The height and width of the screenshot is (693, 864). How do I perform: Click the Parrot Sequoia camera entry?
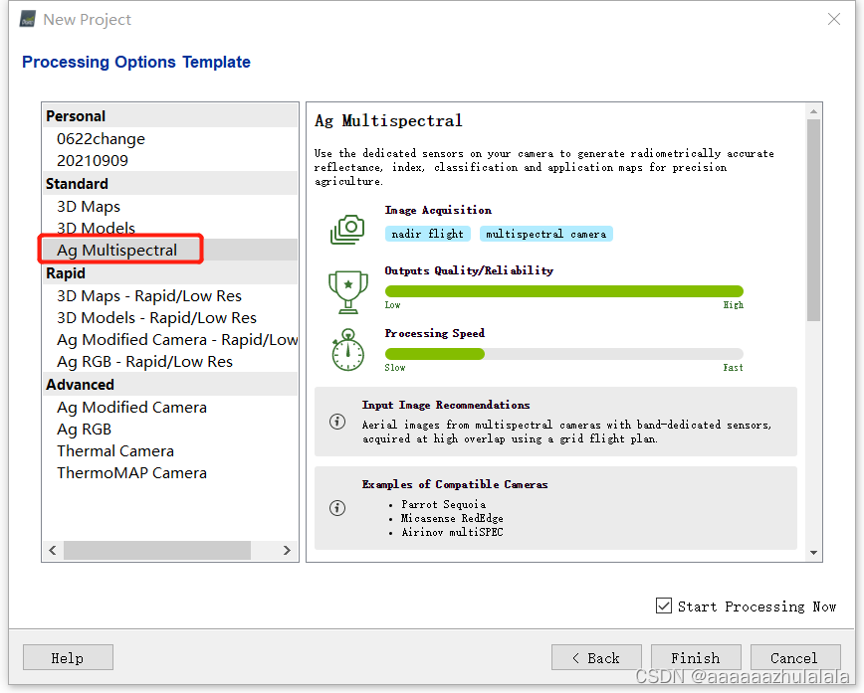[444, 504]
